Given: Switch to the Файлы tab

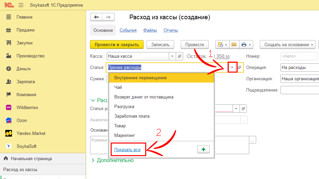Looking at the screenshot, I should pos(150,30).
